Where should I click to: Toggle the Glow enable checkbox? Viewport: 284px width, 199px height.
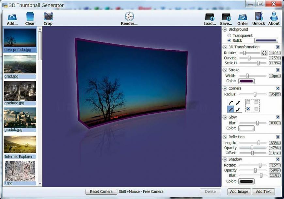[x=278, y=117]
